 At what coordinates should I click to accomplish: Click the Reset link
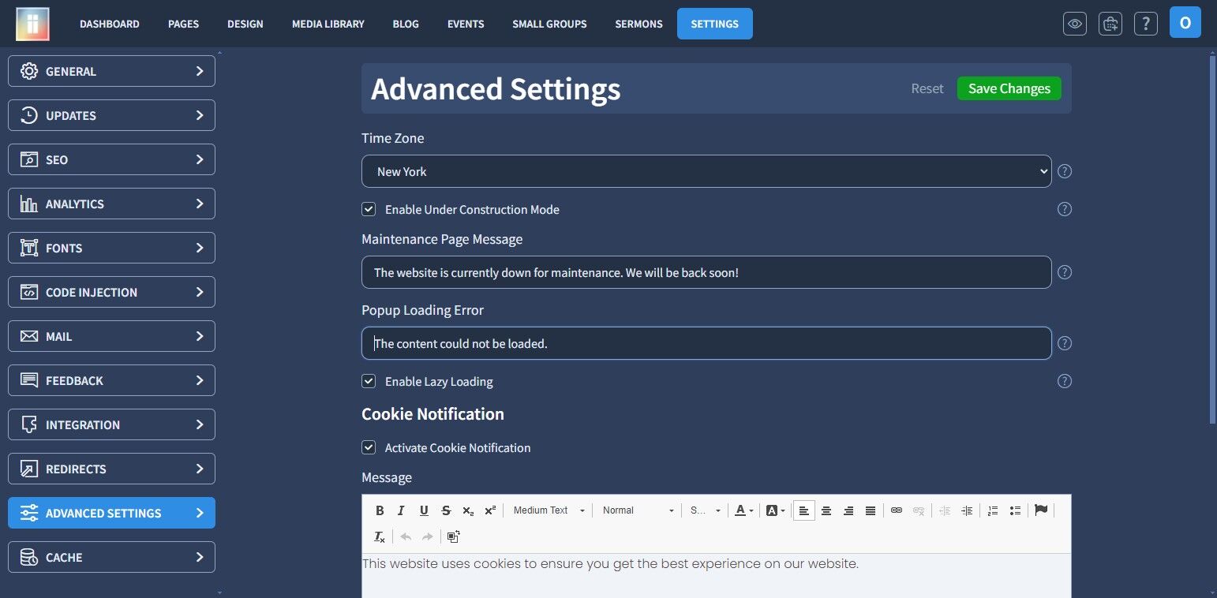click(x=927, y=88)
